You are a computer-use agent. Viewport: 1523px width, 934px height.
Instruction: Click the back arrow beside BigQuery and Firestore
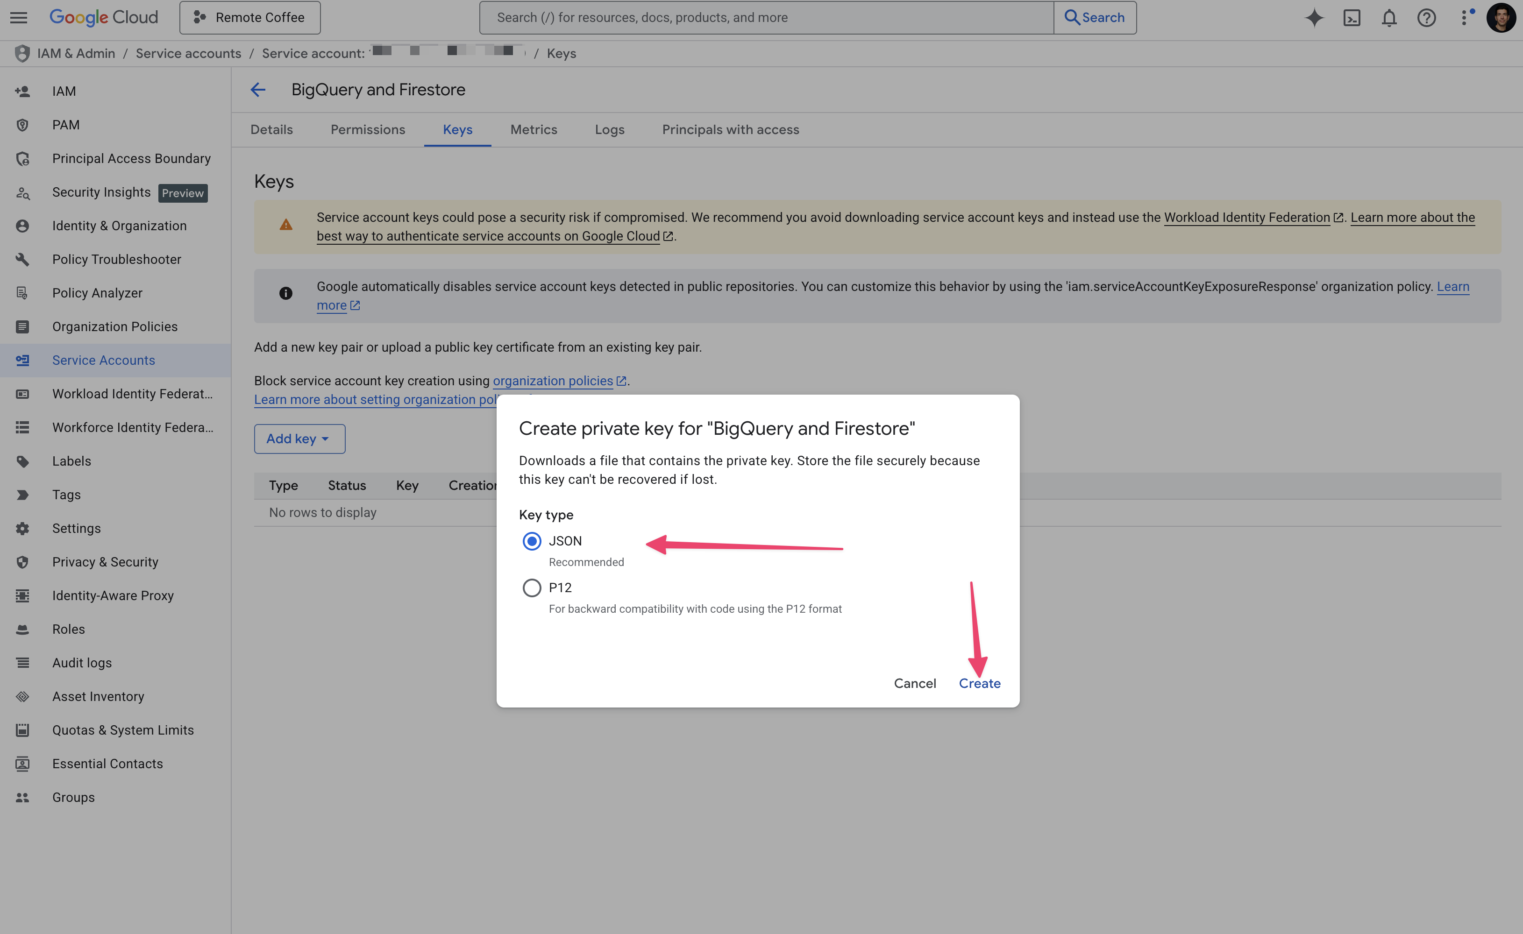[x=258, y=90]
